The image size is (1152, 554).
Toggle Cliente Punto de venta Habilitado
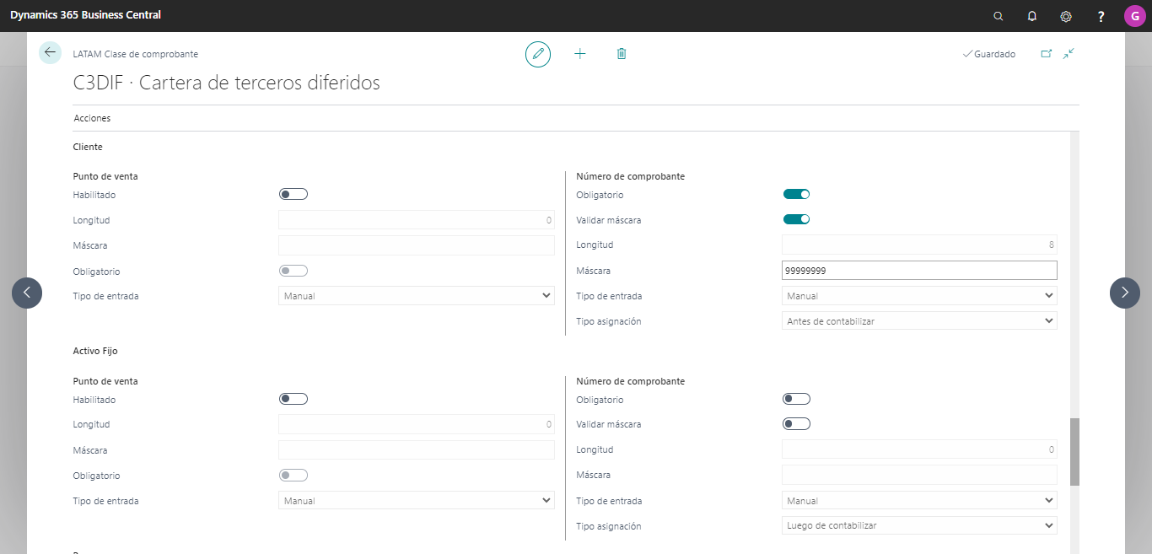293,194
